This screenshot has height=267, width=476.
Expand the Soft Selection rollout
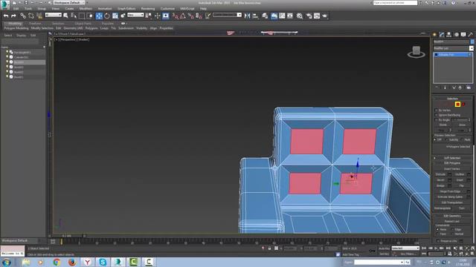click(452, 158)
